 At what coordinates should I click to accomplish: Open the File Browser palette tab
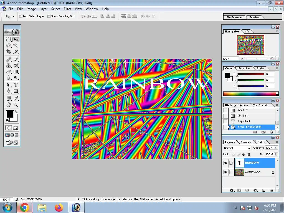click(x=234, y=17)
